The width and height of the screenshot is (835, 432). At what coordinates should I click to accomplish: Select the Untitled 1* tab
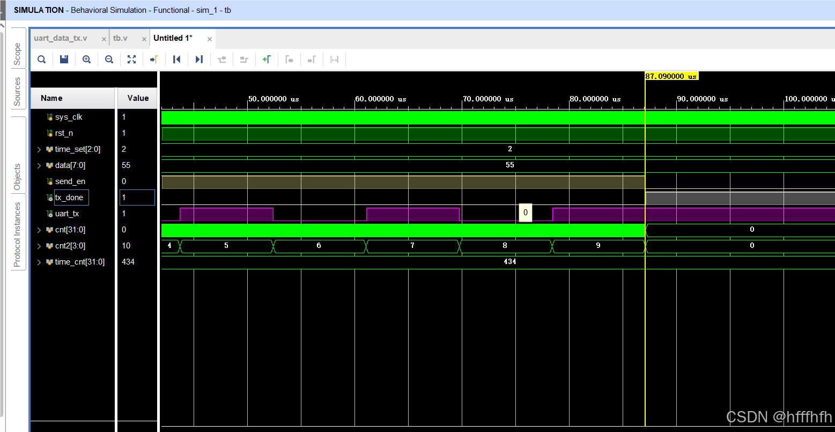point(173,38)
